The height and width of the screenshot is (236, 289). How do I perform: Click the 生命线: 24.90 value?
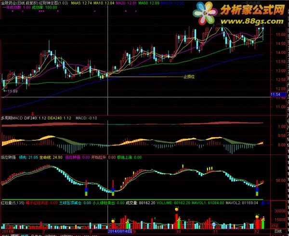[x=51, y=157]
